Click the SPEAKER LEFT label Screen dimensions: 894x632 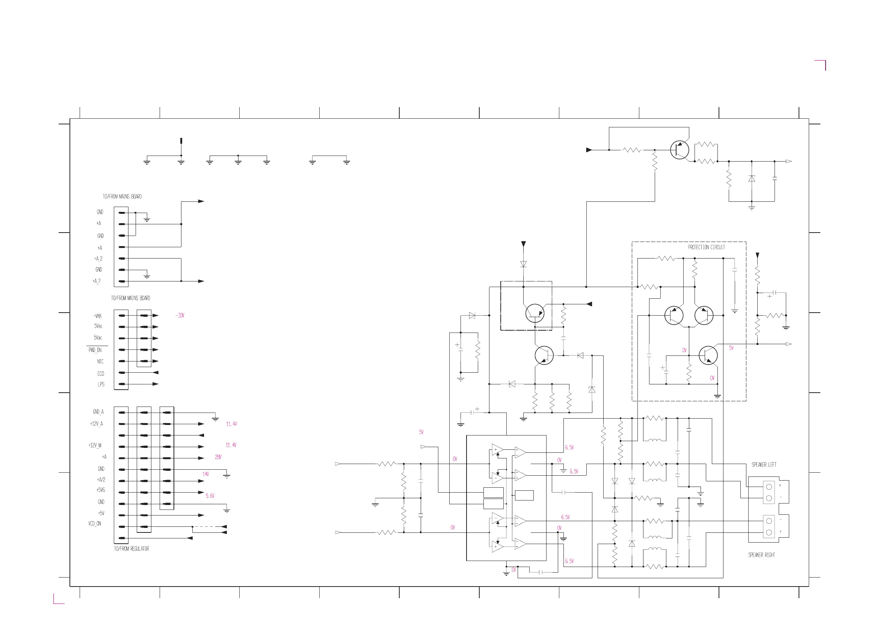[764, 464]
